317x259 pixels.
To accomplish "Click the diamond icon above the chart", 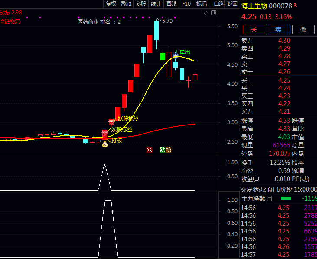I will (x=206, y=13).
